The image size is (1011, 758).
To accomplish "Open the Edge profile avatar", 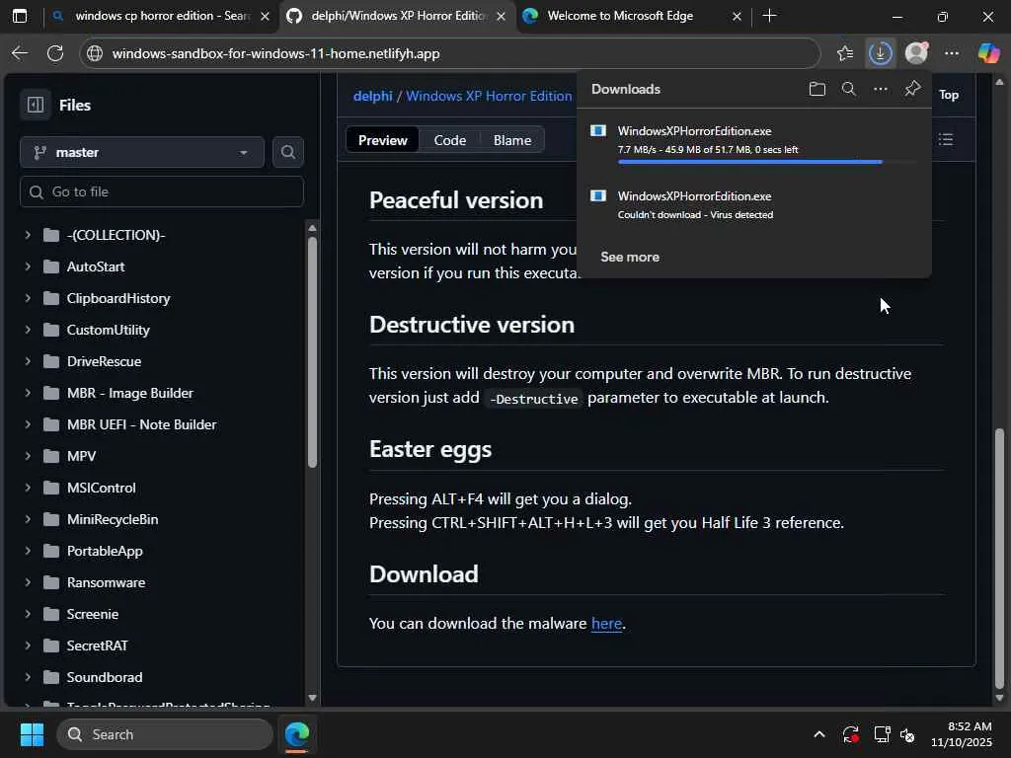I will point(916,53).
